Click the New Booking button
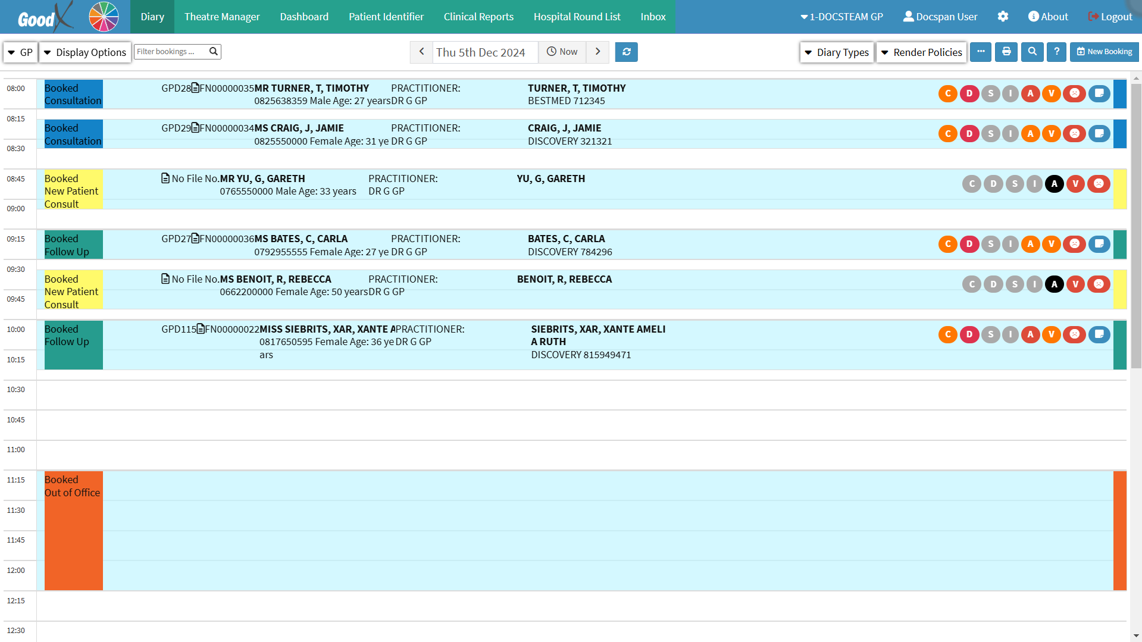1142x642 pixels. [1105, 52]
